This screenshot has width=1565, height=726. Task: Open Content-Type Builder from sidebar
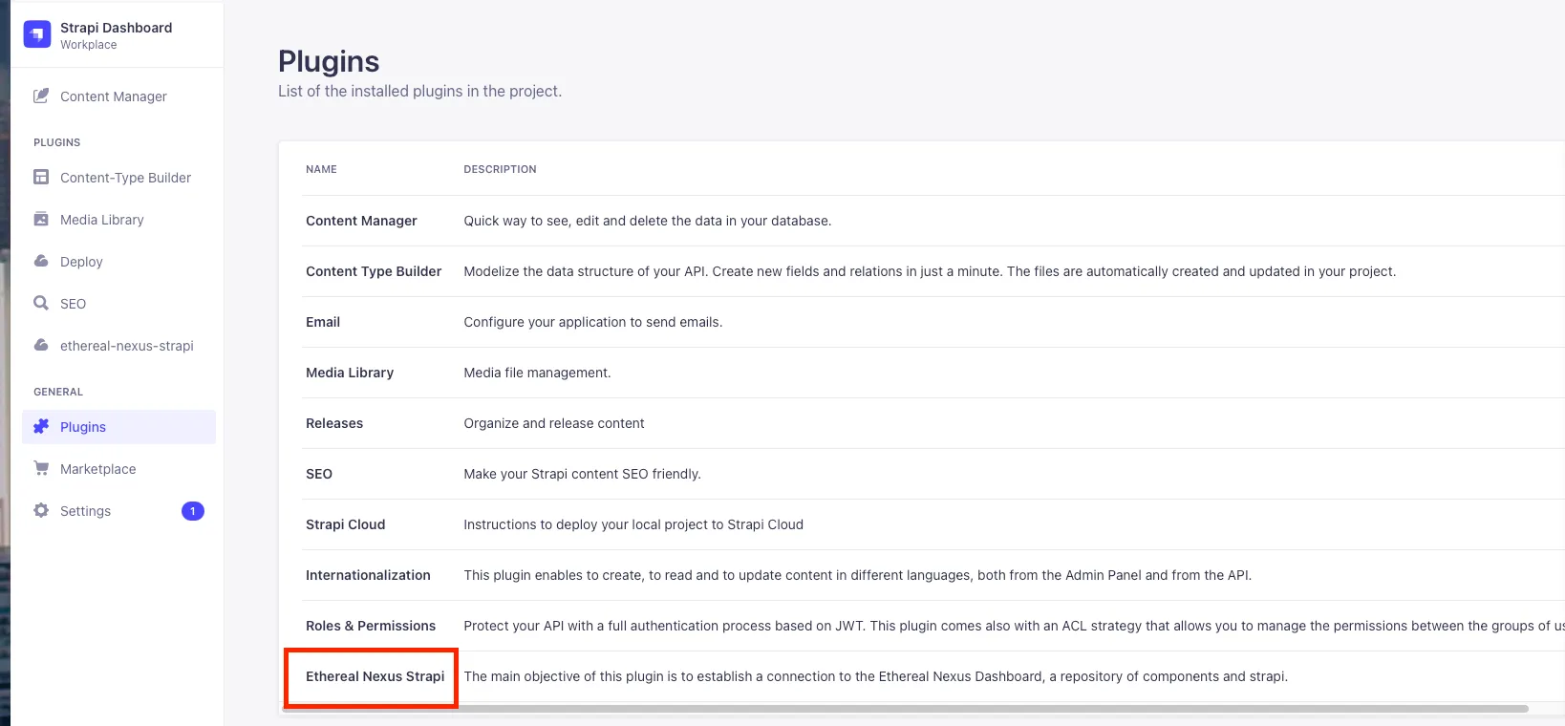[125, 178]
